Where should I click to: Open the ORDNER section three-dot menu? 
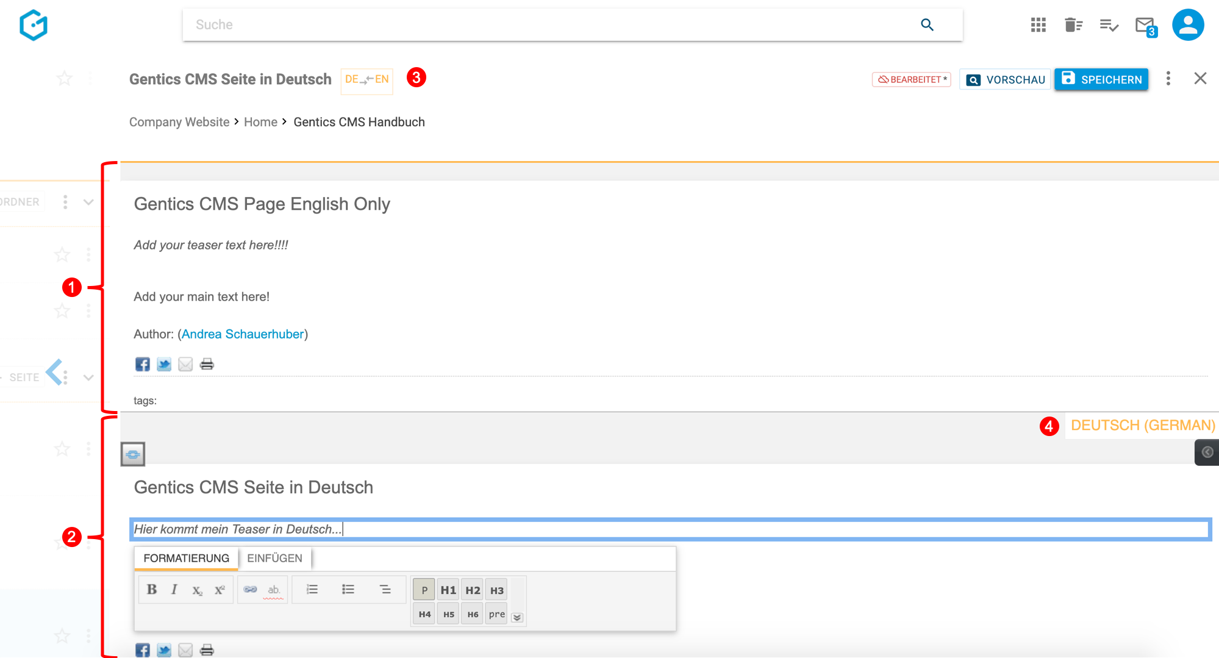[65, 202]
